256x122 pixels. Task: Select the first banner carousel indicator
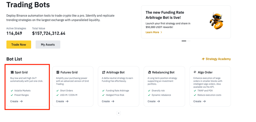pos(184,41)
